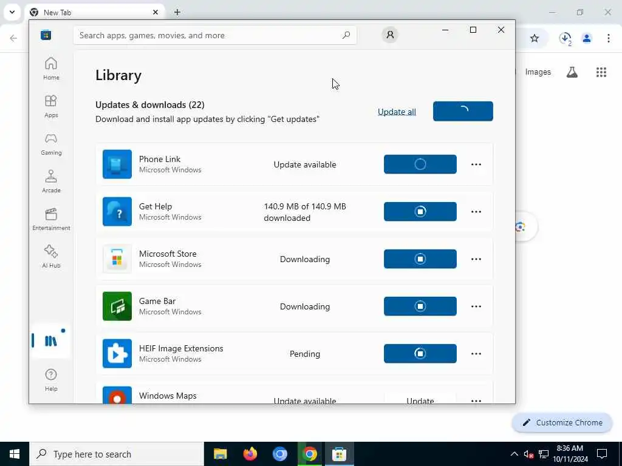This screenshot has height=466, width=622.
Task: Click the Phone Link app icon
Action: [117, 164]
